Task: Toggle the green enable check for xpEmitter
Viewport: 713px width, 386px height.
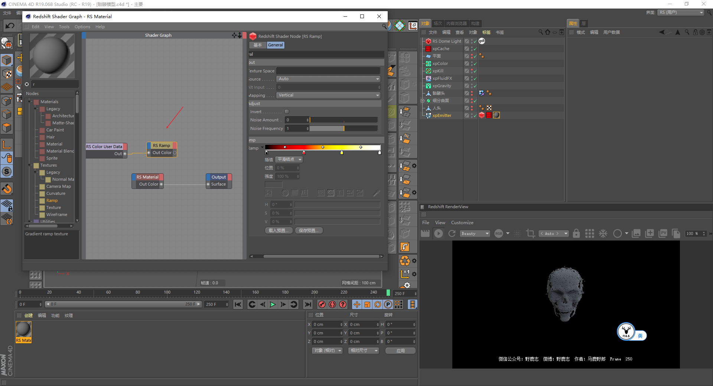Action: (475, 116)
